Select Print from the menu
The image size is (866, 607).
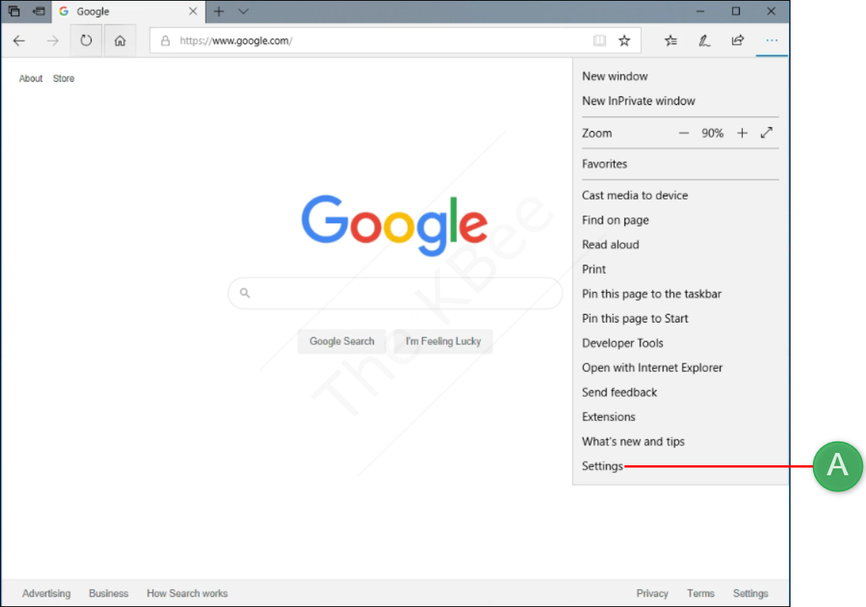pyautogui.click(x=594, y=270)
